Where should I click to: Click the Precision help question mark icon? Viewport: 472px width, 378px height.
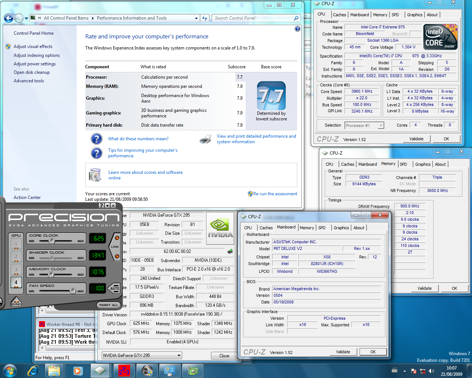[101, 206]
